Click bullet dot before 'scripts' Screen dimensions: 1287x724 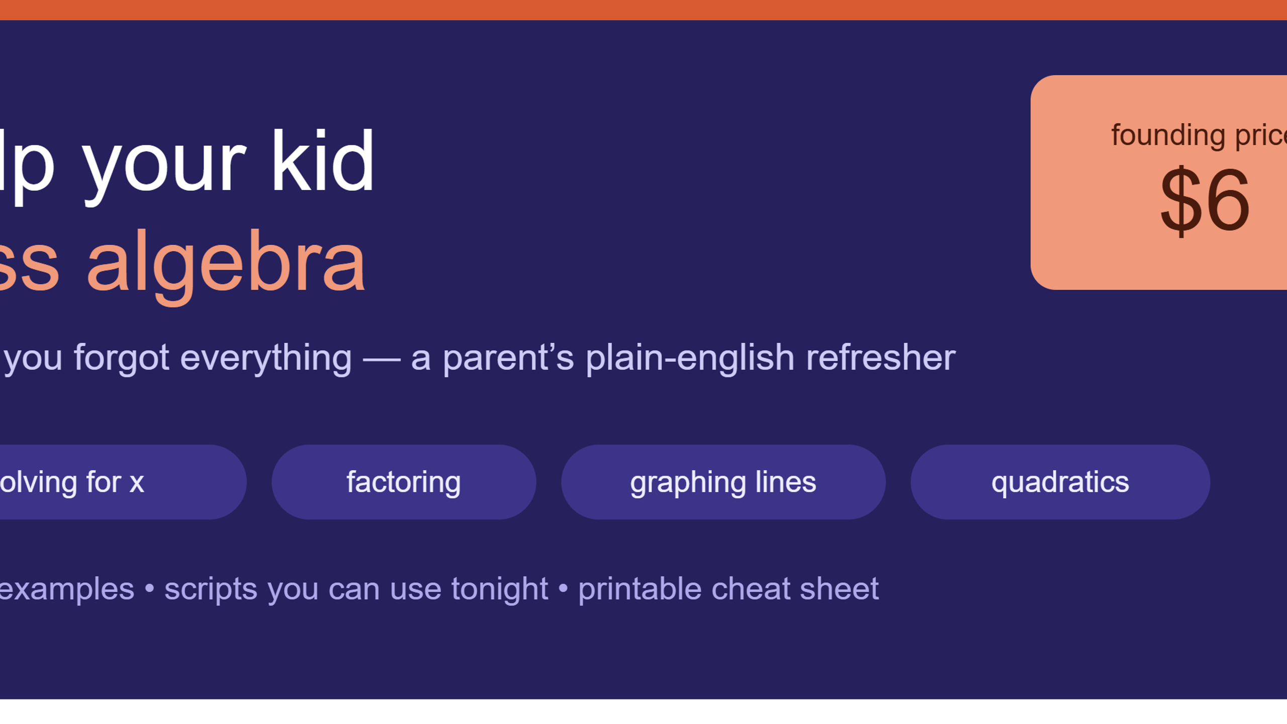(x=149, y=589)
